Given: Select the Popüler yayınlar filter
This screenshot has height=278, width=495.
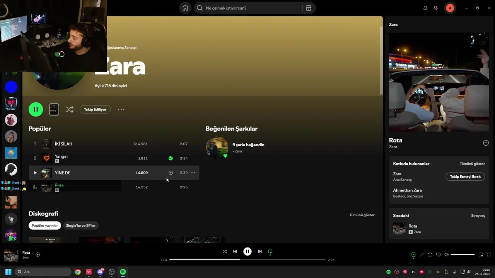Looking at the screenshot, I should pos(44,225).
